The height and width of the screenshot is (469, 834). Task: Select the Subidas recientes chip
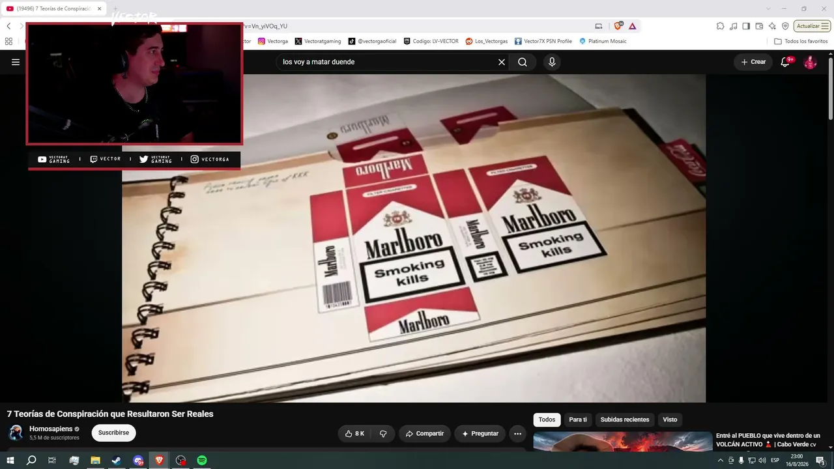coord(625,419)
